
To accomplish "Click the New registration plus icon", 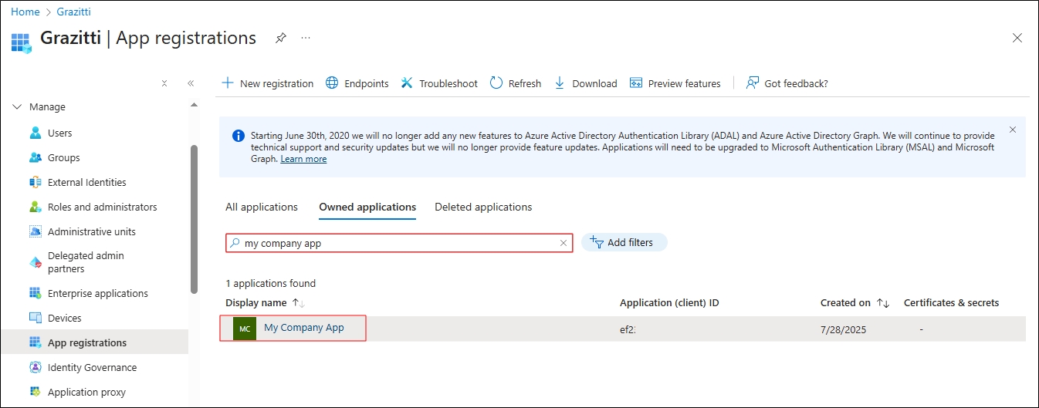I will (228, 83).
